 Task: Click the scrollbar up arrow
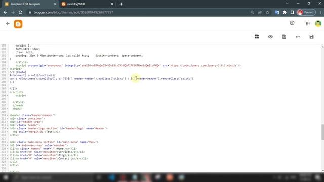pyautogui.click(x=322, y=47)
